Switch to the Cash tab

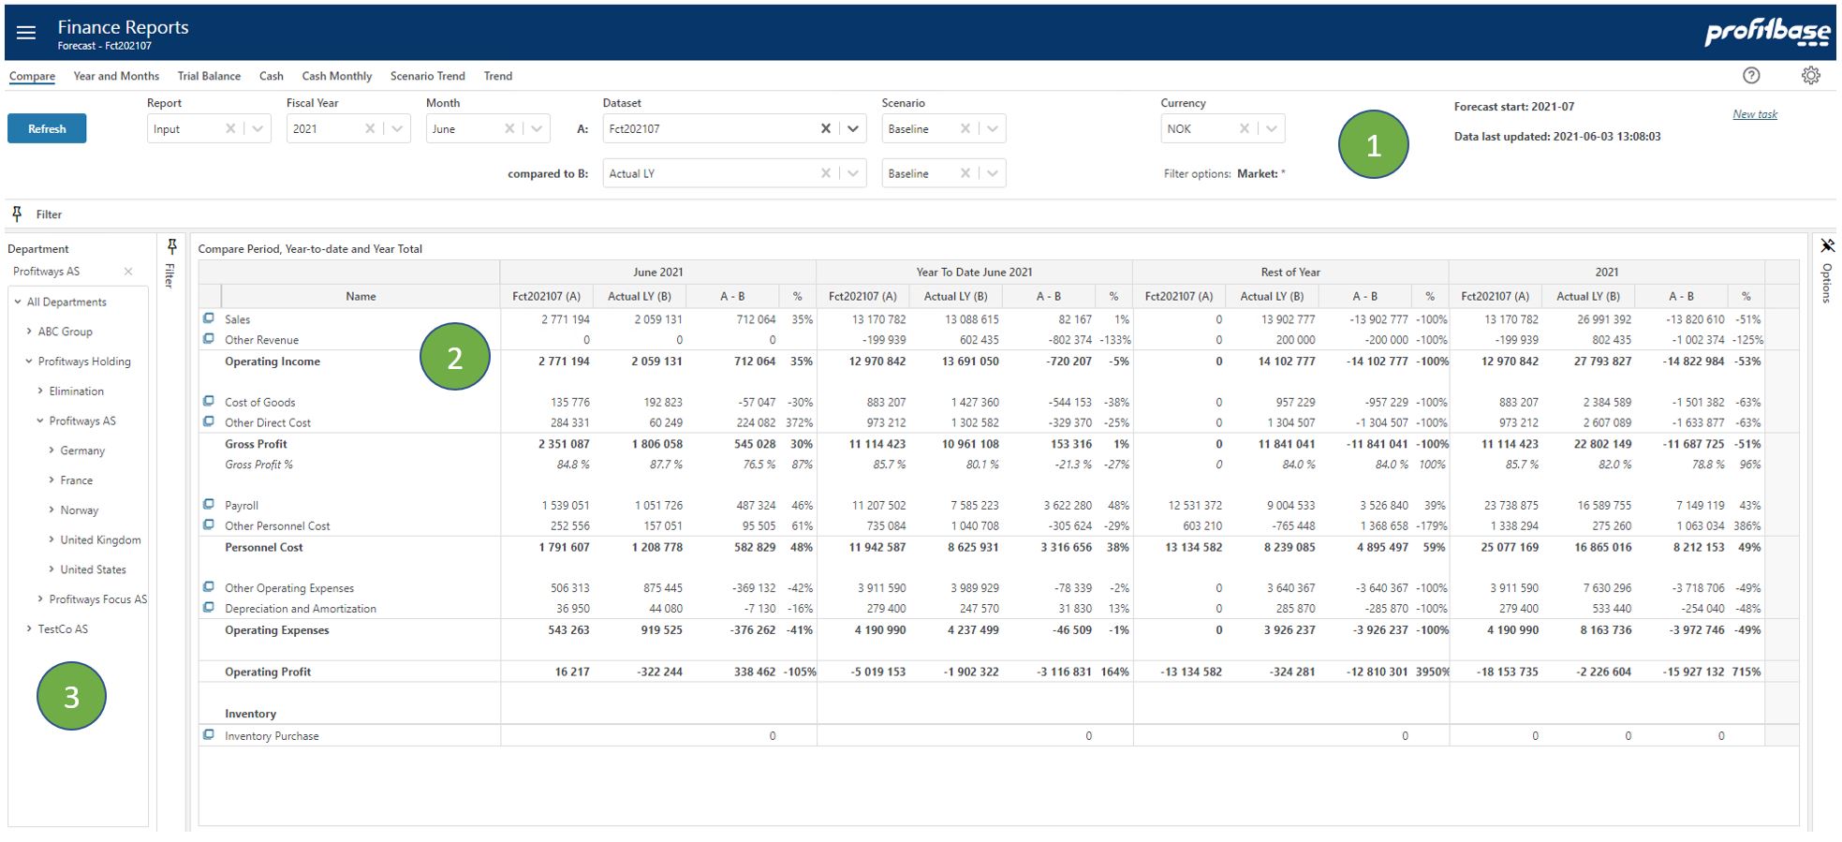pos(272,76)
